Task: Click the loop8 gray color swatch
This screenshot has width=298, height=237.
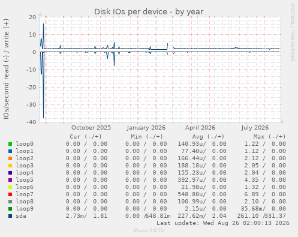Action: 10,202
